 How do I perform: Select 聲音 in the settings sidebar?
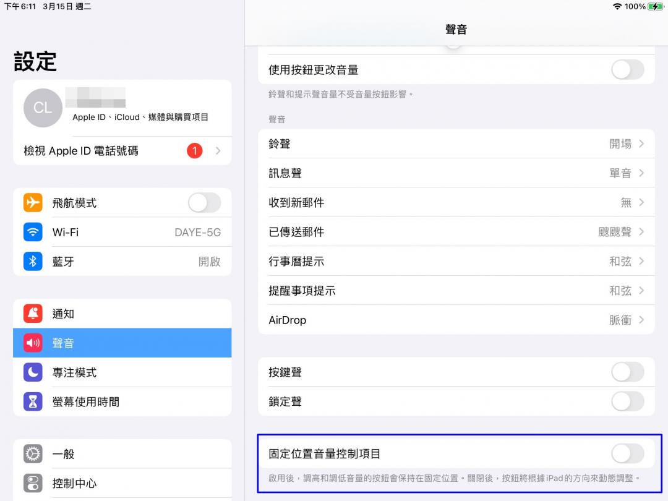click(122, 343)
